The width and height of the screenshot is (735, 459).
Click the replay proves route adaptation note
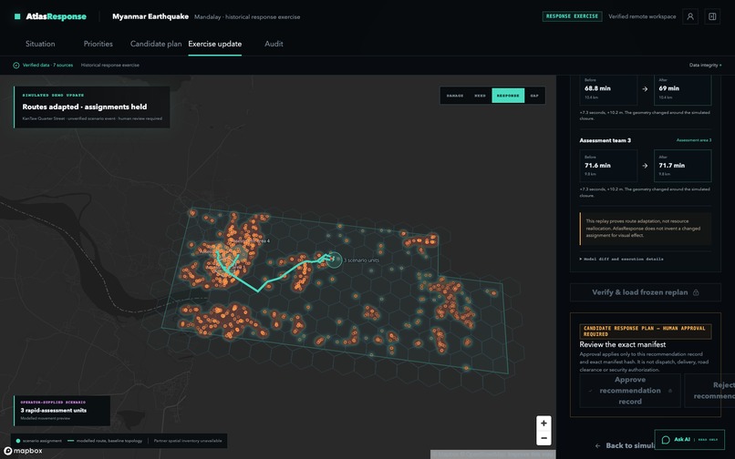coord(645,229)
